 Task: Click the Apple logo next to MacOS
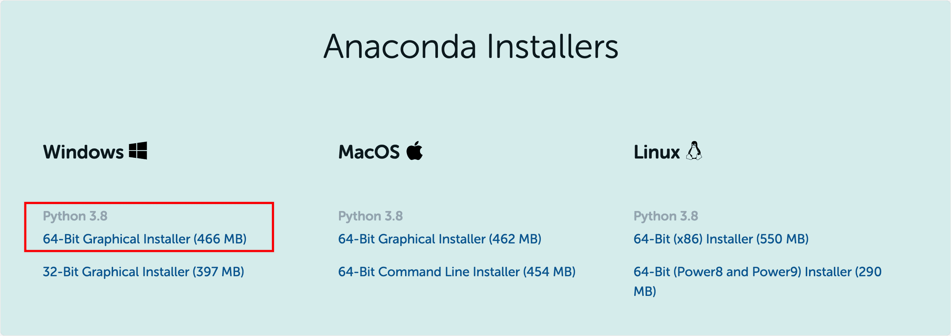coord(415,150)
